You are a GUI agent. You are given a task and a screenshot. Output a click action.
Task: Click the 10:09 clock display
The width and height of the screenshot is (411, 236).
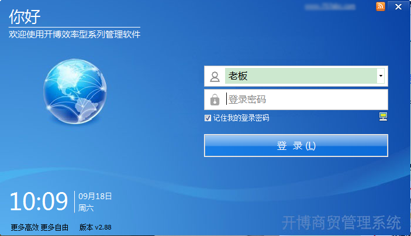click(39, 201)
